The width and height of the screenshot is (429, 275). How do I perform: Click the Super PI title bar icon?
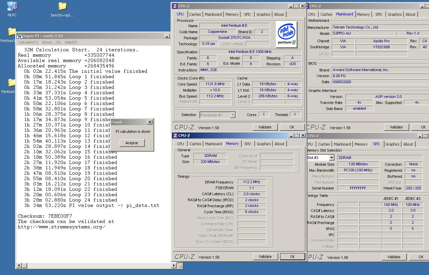pyautogui.click(x=19, y=36)
